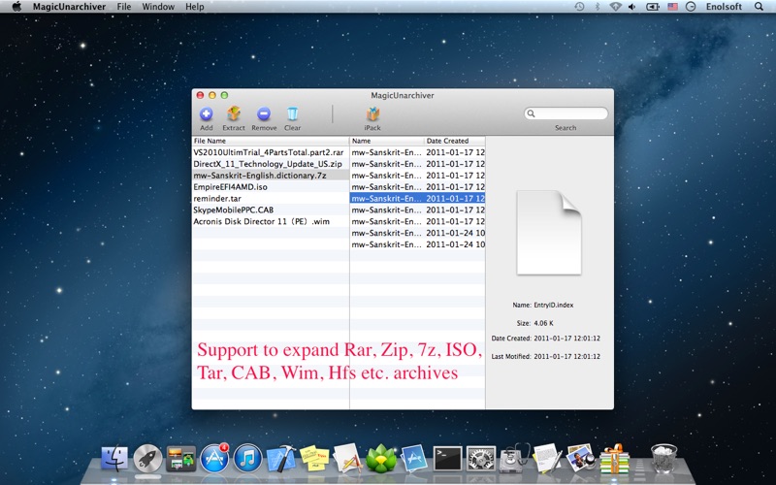Open the Help menu
Image resolution: width=776 pixels, height=485 pixels.
click(195, 7)
